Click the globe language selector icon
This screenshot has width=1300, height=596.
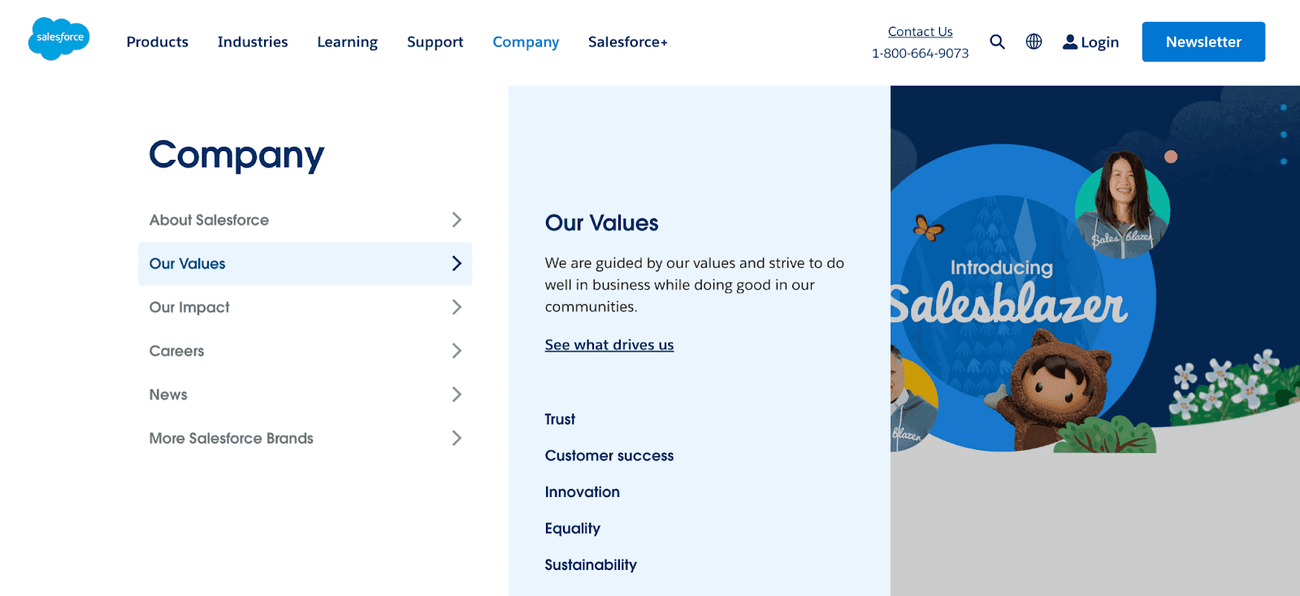[x=1033, y=41]
